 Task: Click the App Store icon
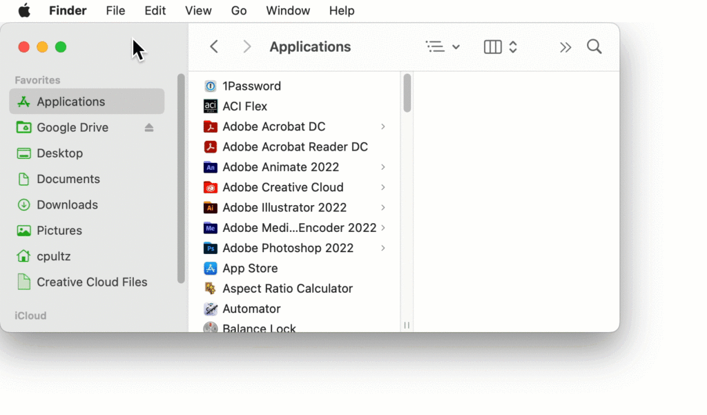(x=211, y=268)
